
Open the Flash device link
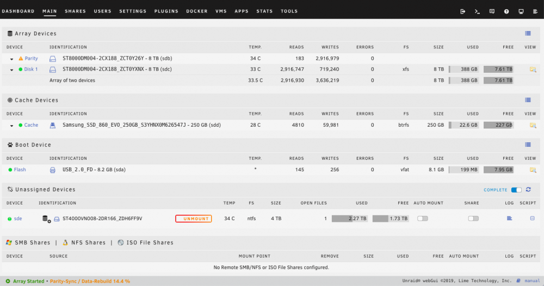coord(20,170)
